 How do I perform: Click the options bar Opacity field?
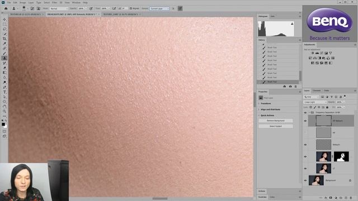81,8
